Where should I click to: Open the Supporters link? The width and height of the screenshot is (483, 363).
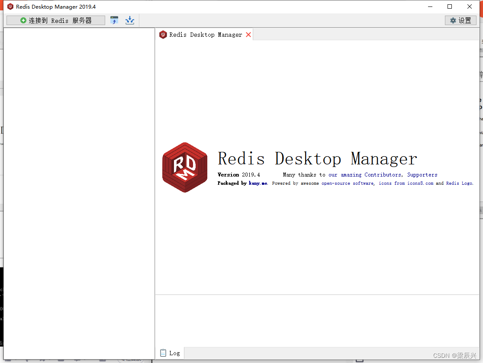click(422, 174)
